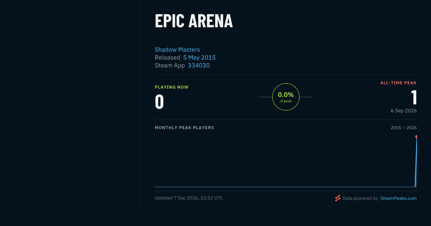
Task: Select the release date 5 May 2015
Action: click(x=199, y=57)
